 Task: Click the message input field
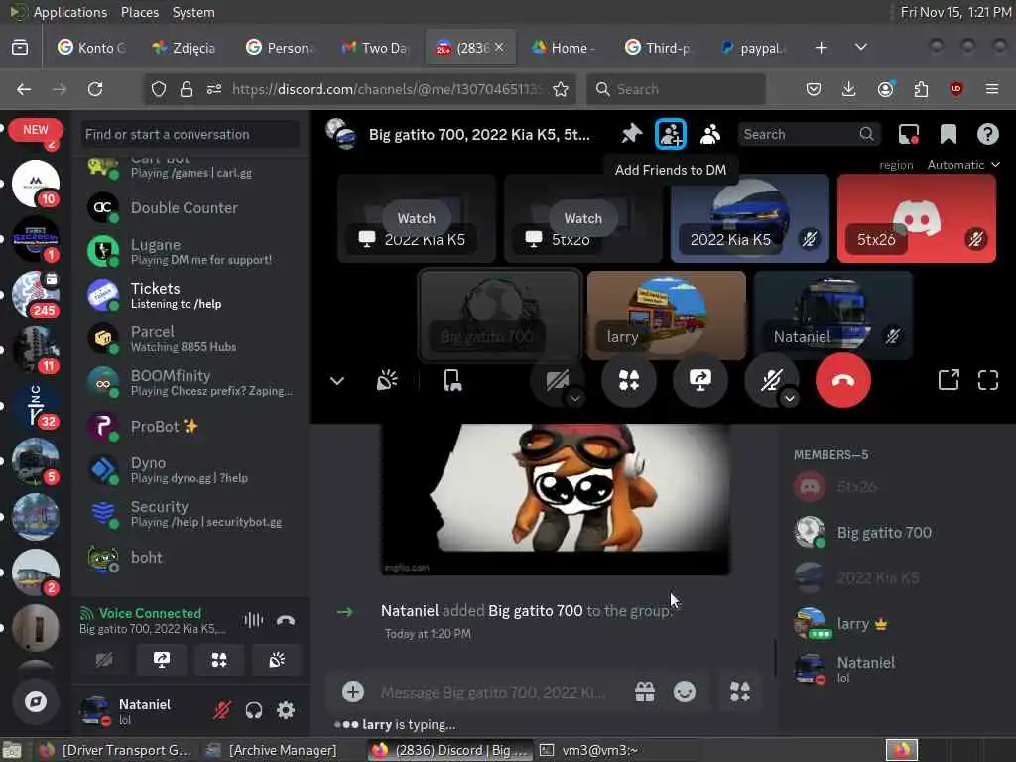[x=492, y=692]
